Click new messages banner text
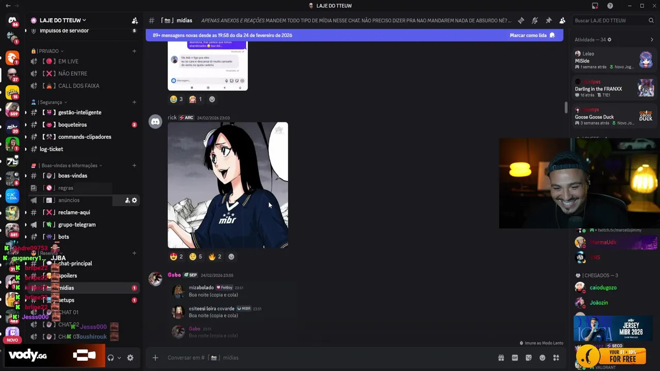The width and height of the screenshot is (660, 371). tap(222, 36)
